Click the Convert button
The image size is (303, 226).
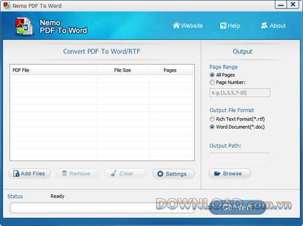[x=237, y=208]
